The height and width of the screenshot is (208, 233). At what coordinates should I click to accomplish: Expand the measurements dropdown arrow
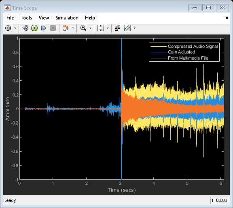tap(134, 28)
